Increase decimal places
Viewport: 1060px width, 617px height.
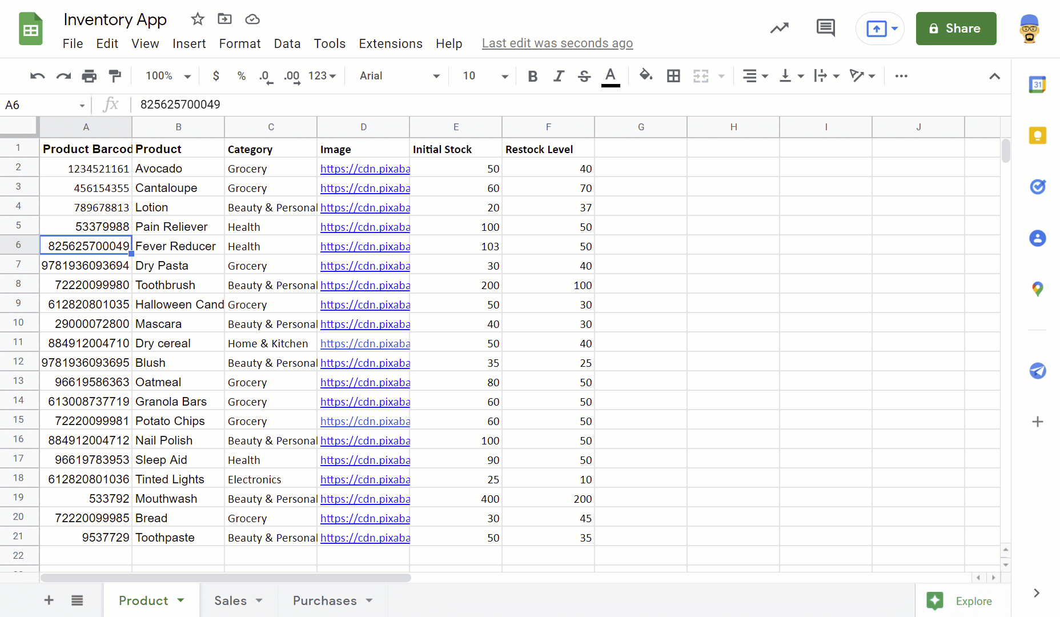click(292, 77)
